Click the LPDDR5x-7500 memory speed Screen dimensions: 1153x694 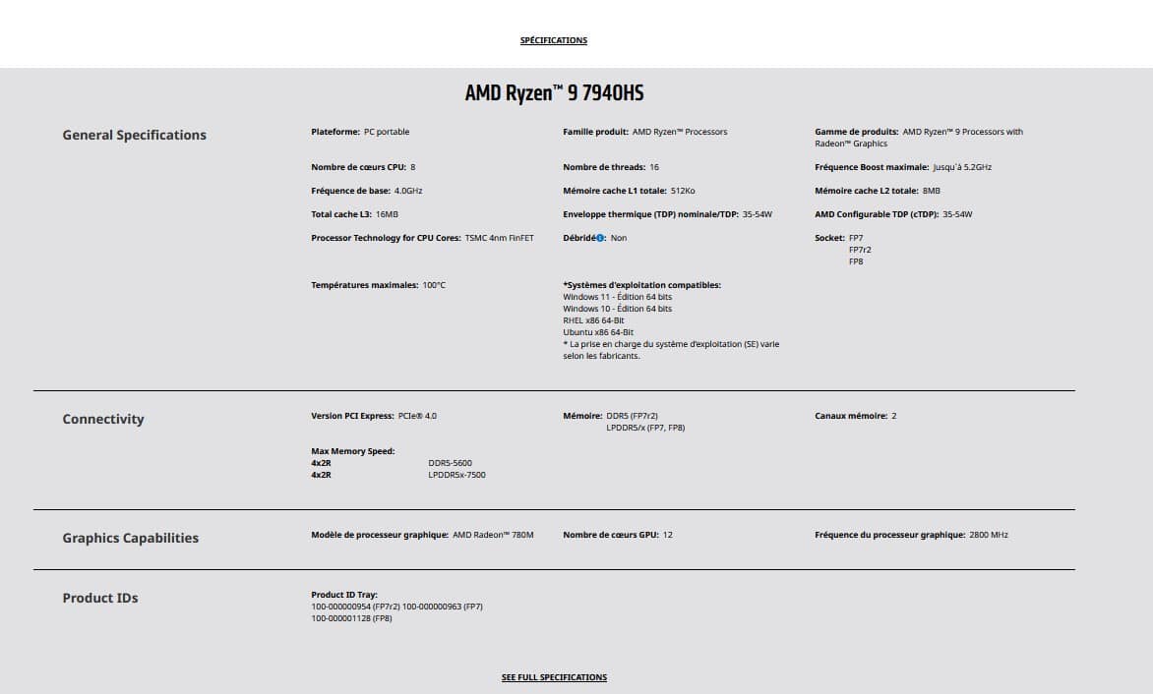click(456, 475)
